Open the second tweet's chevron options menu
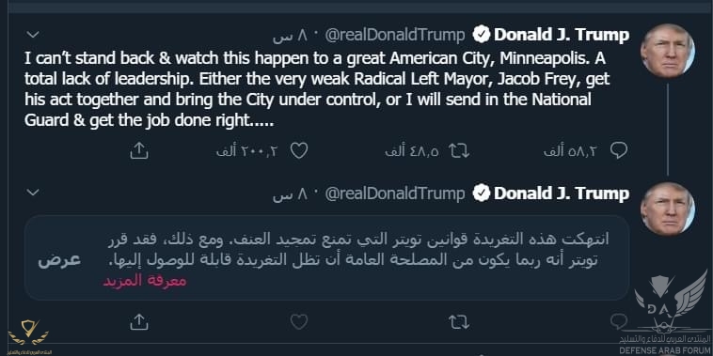The image size is (713, 356). click(33, 193)
